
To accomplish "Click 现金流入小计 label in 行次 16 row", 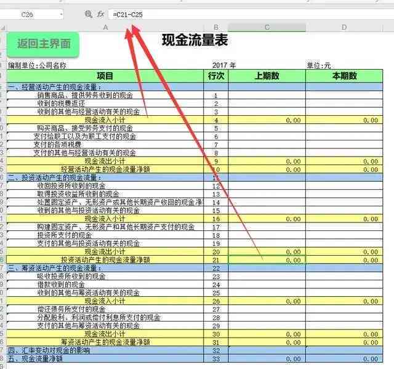I will click(105, 219).
